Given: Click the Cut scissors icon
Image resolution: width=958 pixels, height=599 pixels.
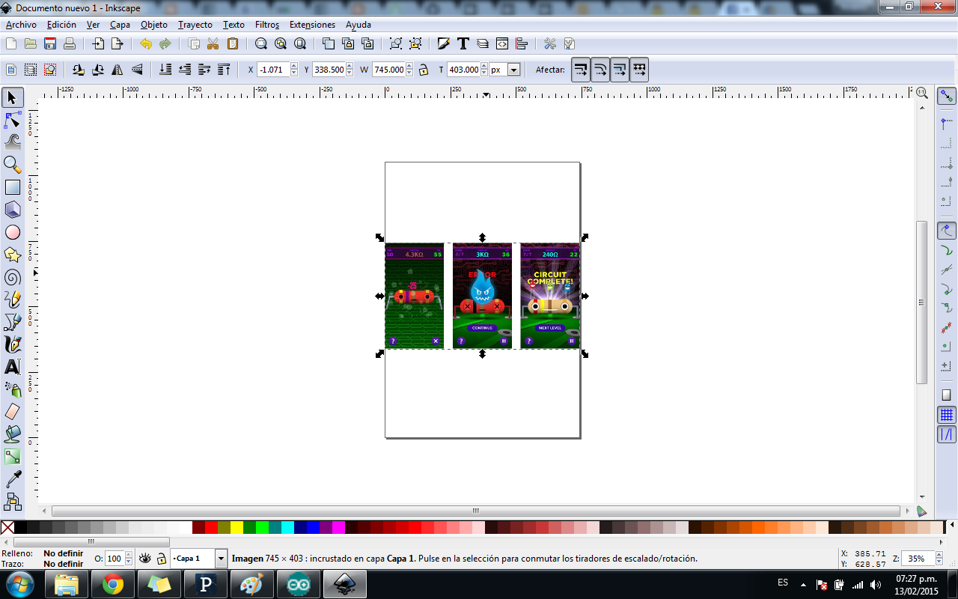Looking at the screenshot, I should tap(213, 43).
